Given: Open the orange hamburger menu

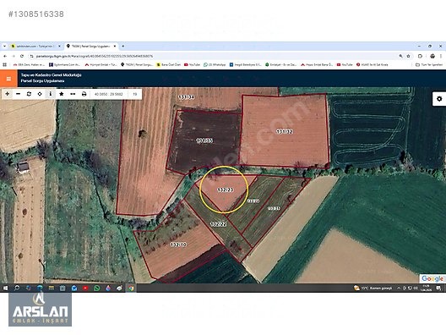Looking at the screenshot, I should [8, 79].
